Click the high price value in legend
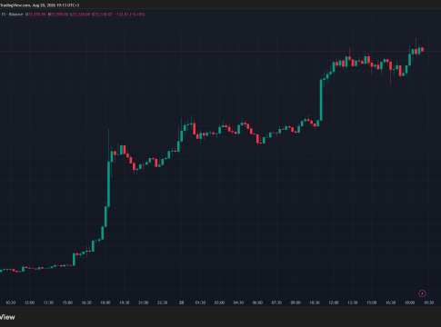This screenshot has width=441, height=327. pyautogui.click(x=58, y=14)
